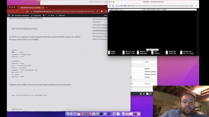209x117 pixels.
Task: Click the nano filter.d/proxmox.conf code snippet
Action: pos(29,95)
